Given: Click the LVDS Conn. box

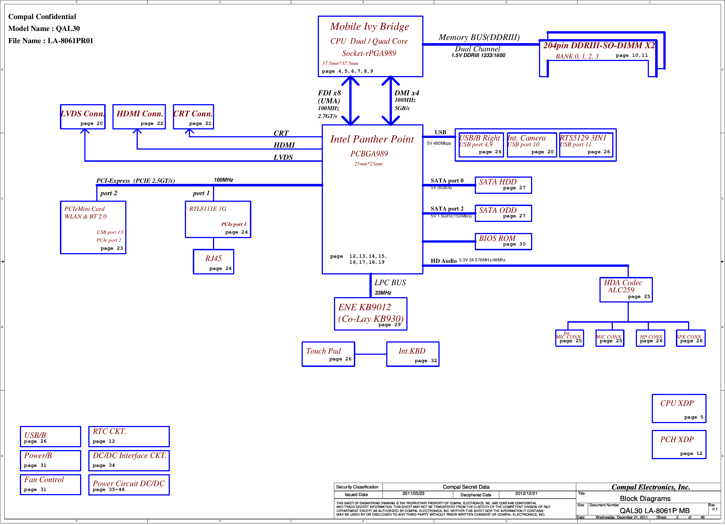Looking at the screenshot, I should click(82, 117).
